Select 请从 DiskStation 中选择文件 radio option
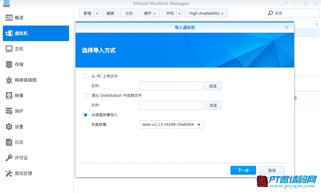321x193 pixels. (x=86, y=96)
